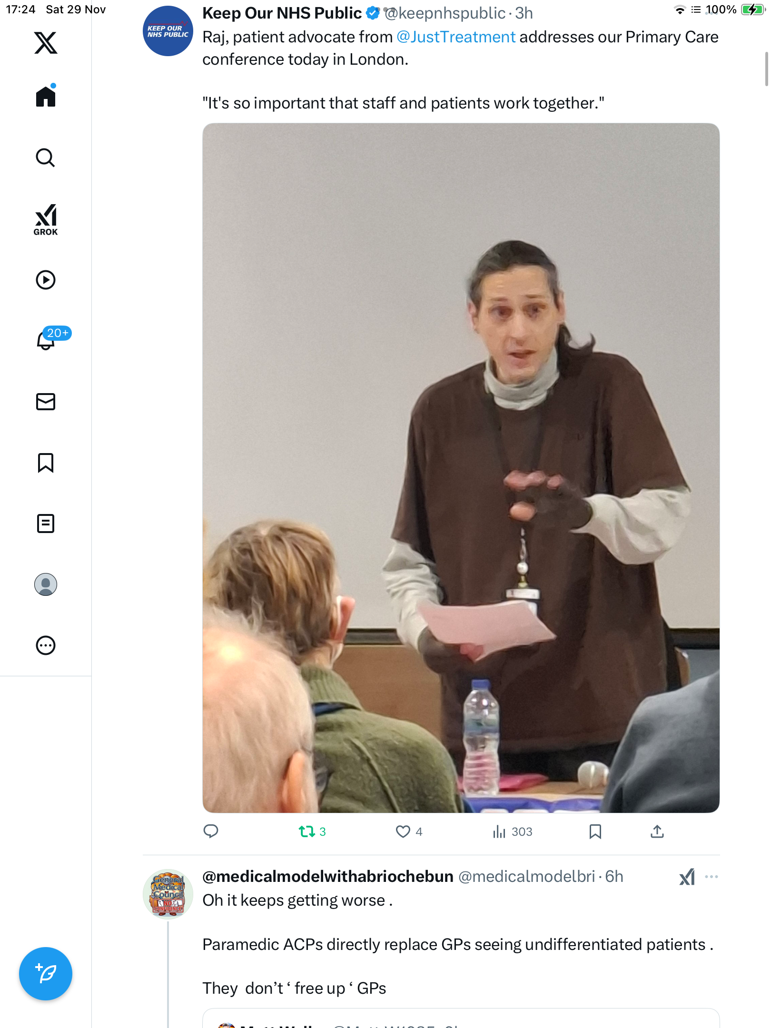This screenshot has height=1028, width=771.
Task: Expand the More options circle menu
Action: tap(46, 645)
